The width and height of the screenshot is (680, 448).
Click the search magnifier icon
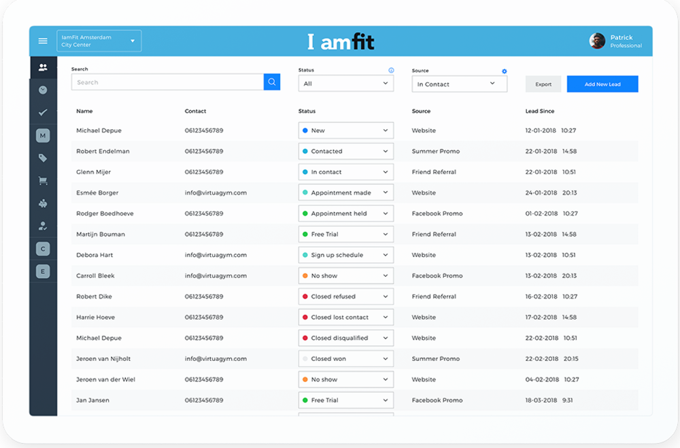(271, 82)
